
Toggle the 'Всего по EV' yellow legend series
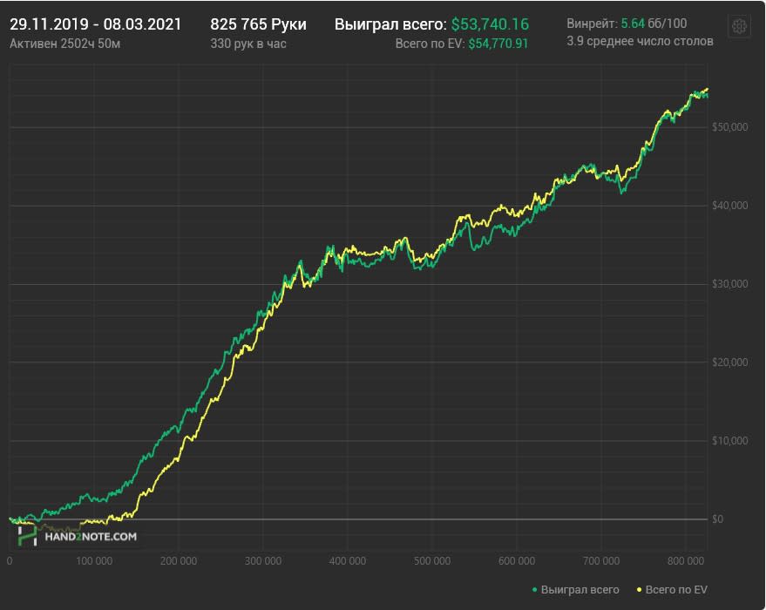pyautogui.click(x=672, y=589)
